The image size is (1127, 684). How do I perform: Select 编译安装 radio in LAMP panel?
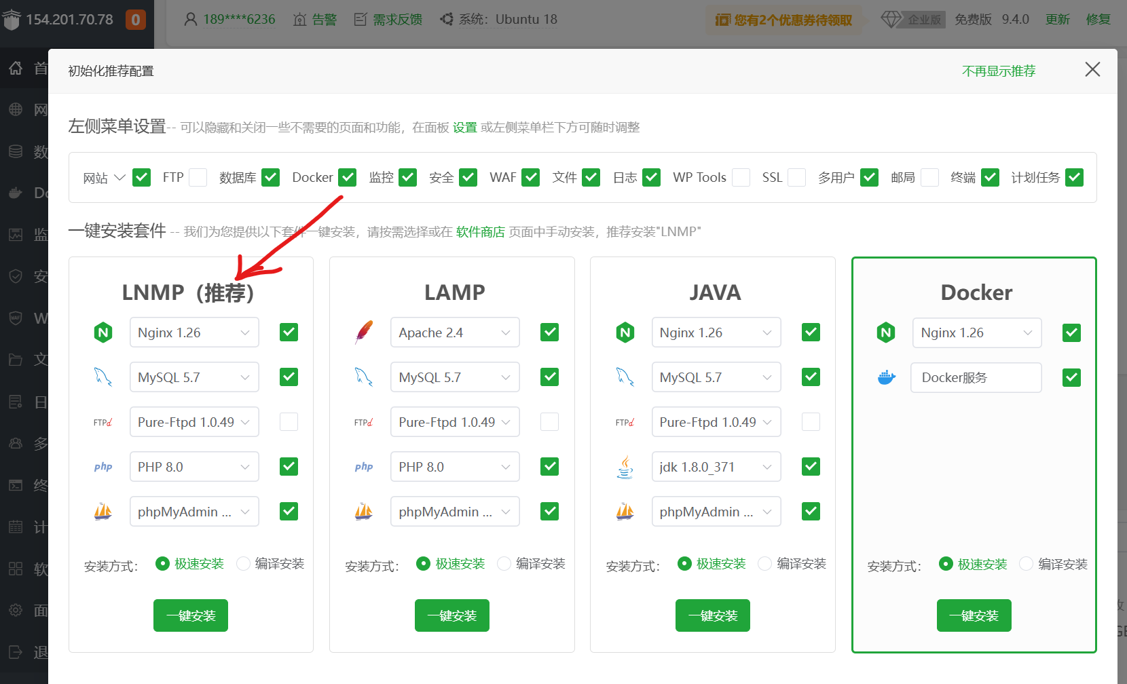(504, 564)
